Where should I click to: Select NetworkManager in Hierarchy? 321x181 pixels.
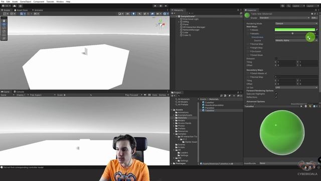coord(191,30)
